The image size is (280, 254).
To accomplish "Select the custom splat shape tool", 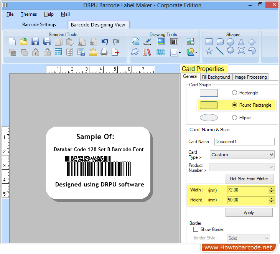I will [135, 52].
